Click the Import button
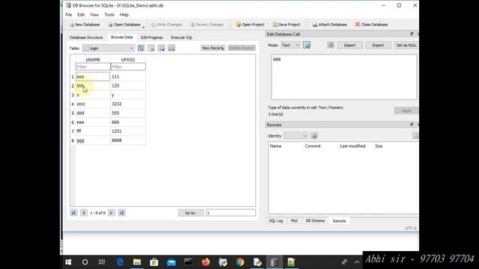Viewport: 479px width, 269px height. pos(350,45)
